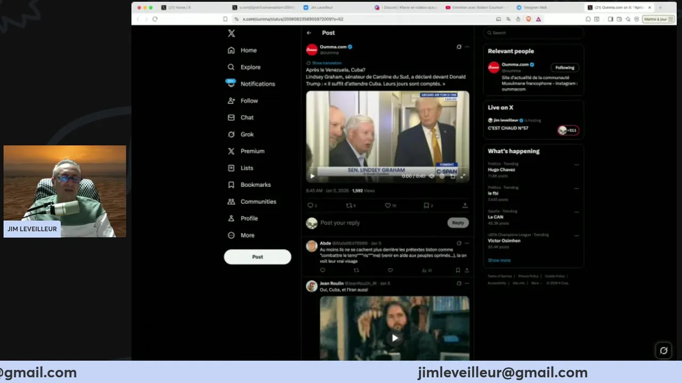The image size is (682, 383).
Task: Click Show translation on the post
Action: (326, 63)
